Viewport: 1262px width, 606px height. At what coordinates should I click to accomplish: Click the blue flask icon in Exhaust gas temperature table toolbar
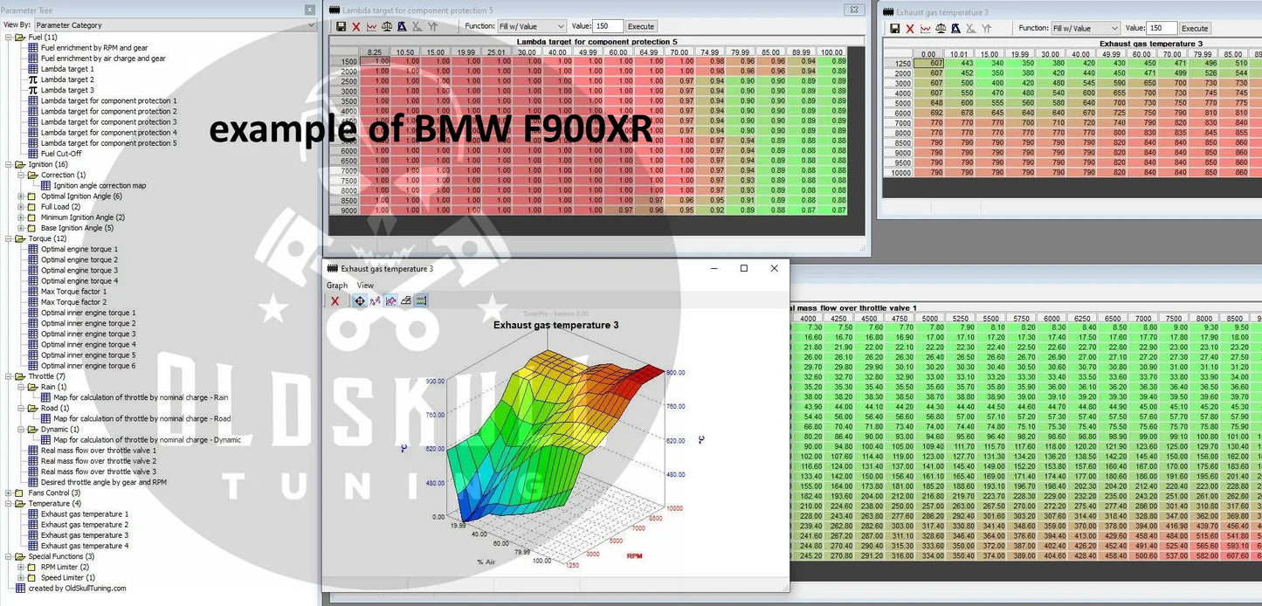click(x=957, y=29)
